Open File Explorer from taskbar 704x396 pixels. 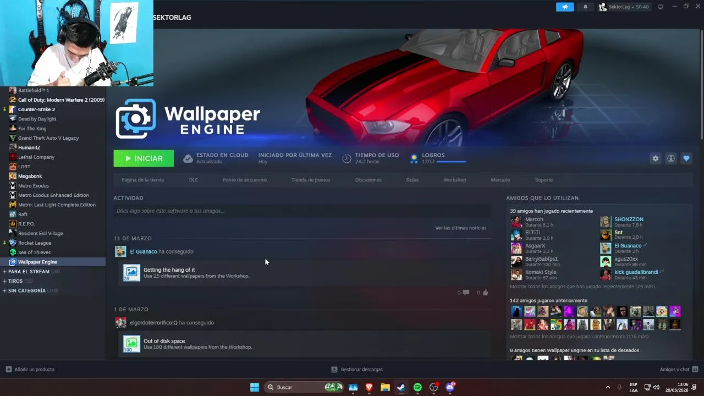385,387
